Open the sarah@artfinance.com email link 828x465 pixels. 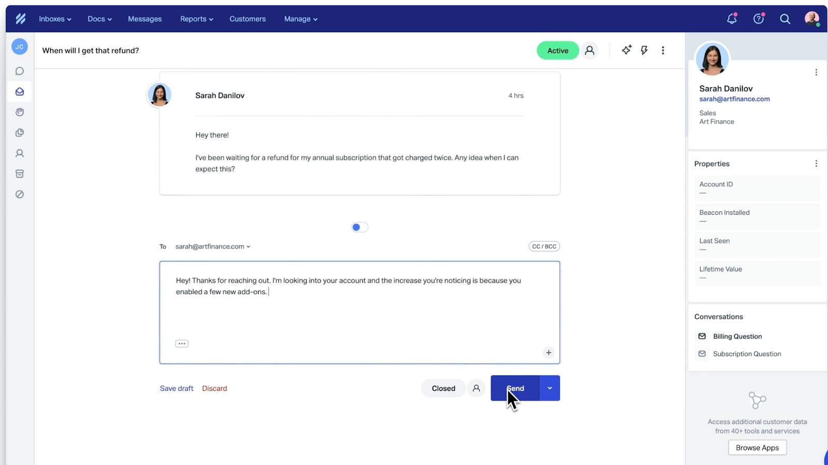(734, 99)
